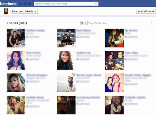The height and width of the screenshot is (115, 156).
Task: Open the messages icon in header
Action: tap(25, 4)
